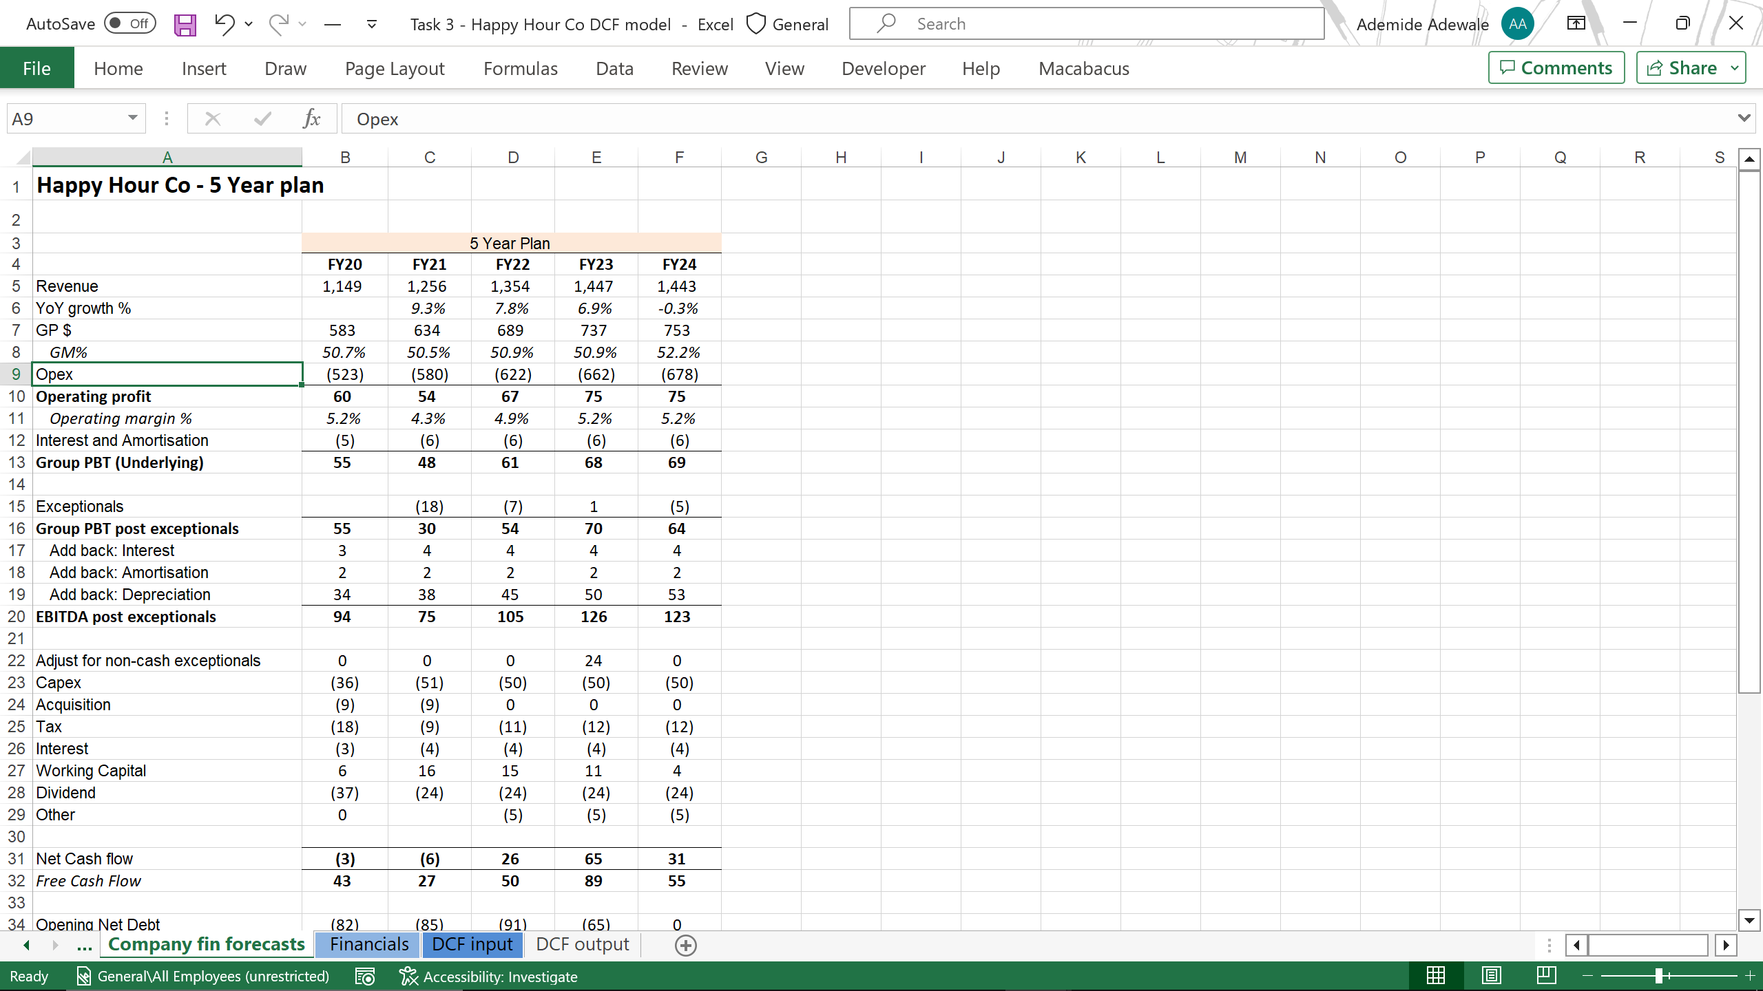Toggle the AutoSave switch
1763x991 pixels.
(x=130, y=24)
